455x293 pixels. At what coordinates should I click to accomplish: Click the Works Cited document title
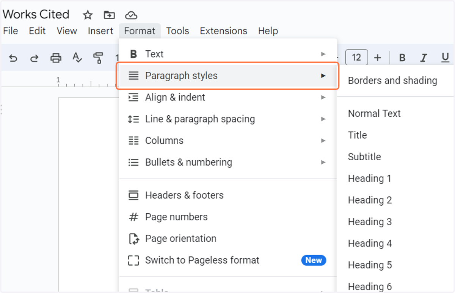pyautogui.click(x=36, y=14)
